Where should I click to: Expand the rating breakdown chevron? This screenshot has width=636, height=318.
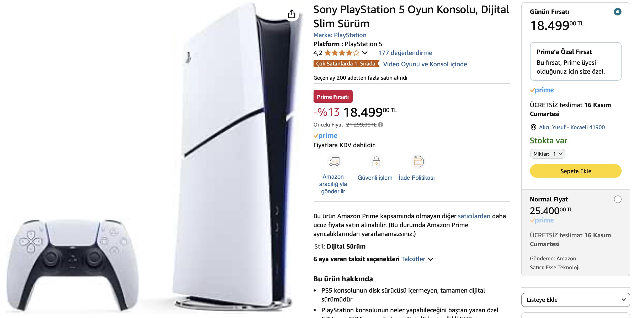click(365, 53)
